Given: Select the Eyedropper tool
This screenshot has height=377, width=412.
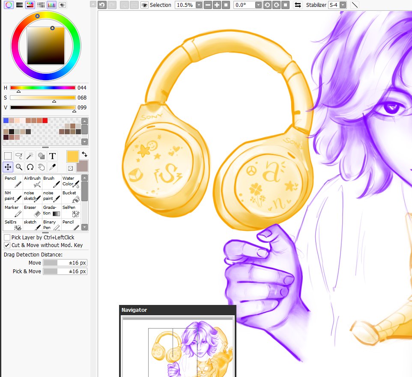Looking at the screenshot, I should click(x=52, y=167).
